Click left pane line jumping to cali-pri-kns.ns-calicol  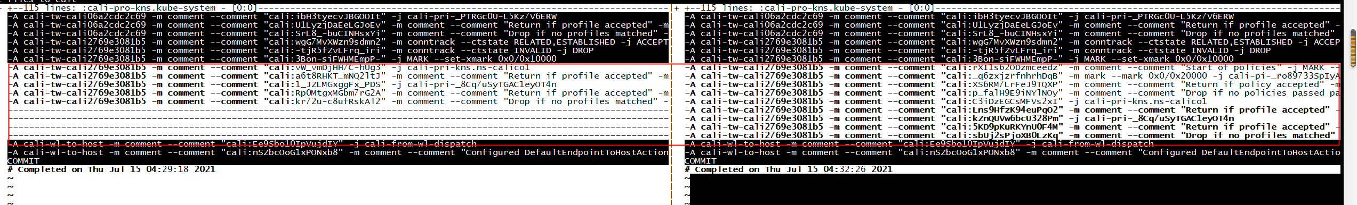point(339,67)
